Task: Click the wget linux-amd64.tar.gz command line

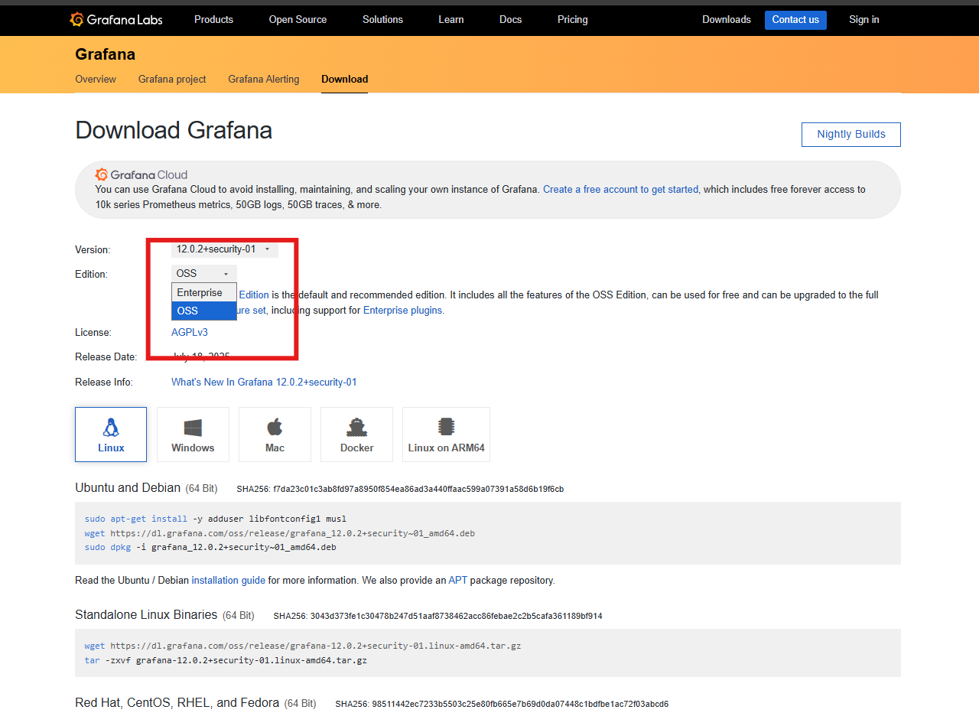Action: click(303, 646)
